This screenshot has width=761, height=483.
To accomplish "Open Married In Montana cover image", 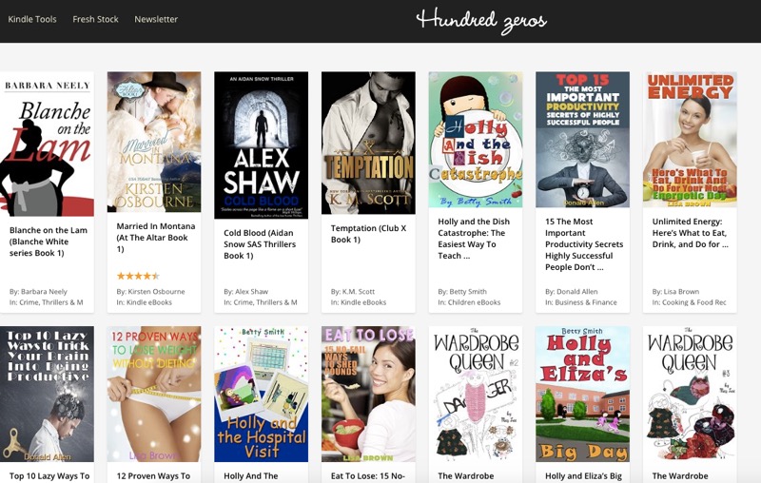I will click(154, 142).
